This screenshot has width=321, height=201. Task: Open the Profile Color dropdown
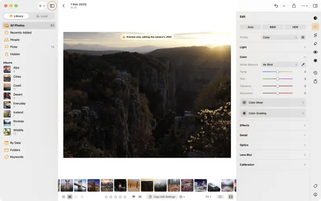(x=280, y=37)
